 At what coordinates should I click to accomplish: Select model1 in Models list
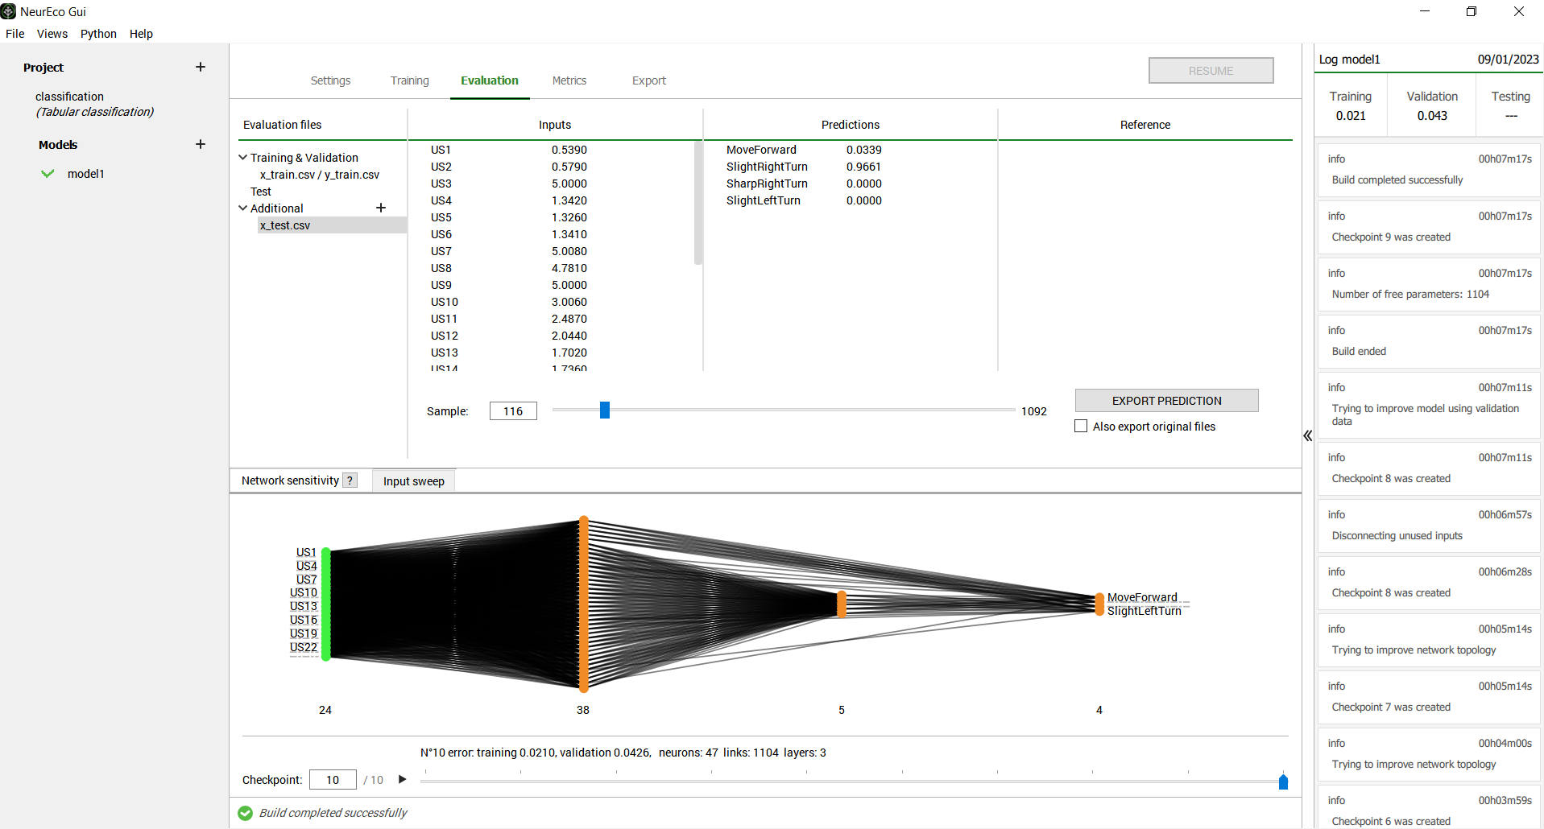86,174
